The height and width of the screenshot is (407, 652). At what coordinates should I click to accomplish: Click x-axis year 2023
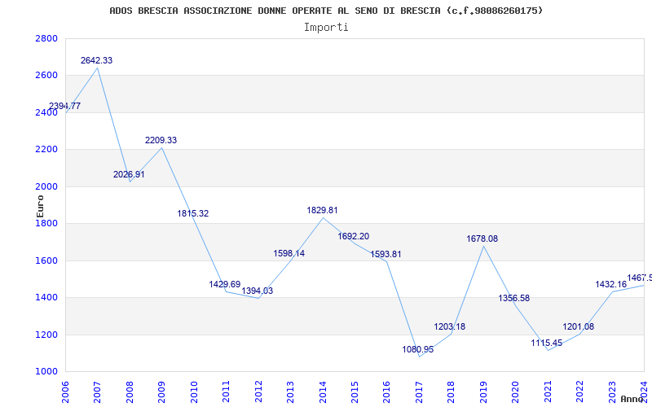(x=612, y=392)
